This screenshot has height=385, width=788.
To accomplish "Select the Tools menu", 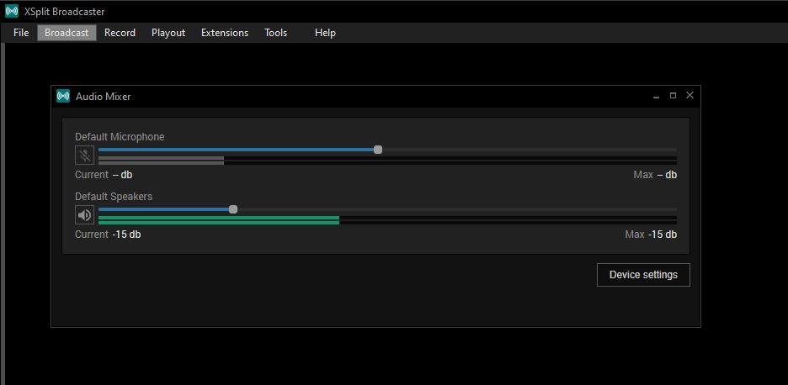I will (275, 33).
